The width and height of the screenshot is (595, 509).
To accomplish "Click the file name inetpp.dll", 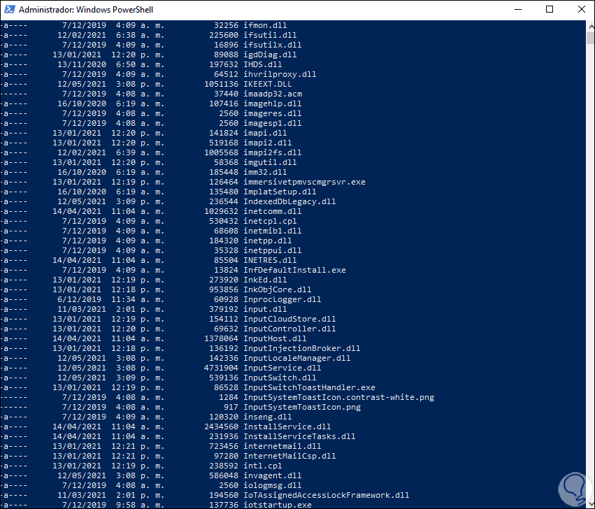I will 268,241.
